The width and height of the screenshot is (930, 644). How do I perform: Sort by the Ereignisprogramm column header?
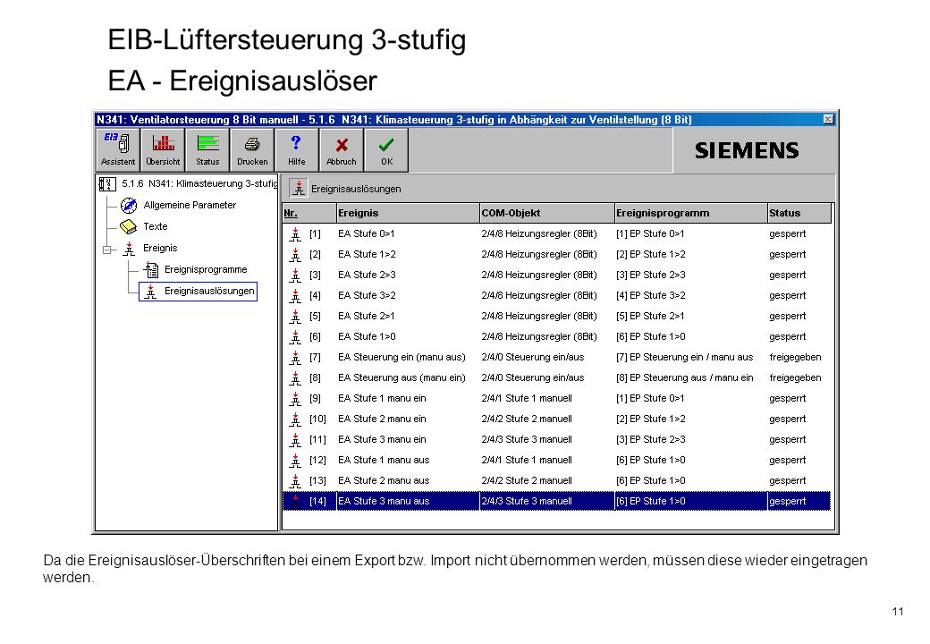(x=690, y=213)
